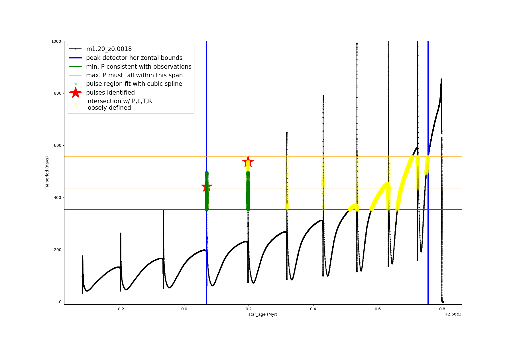
Task: Click the red star marker near 540 days
Action: 248,162
